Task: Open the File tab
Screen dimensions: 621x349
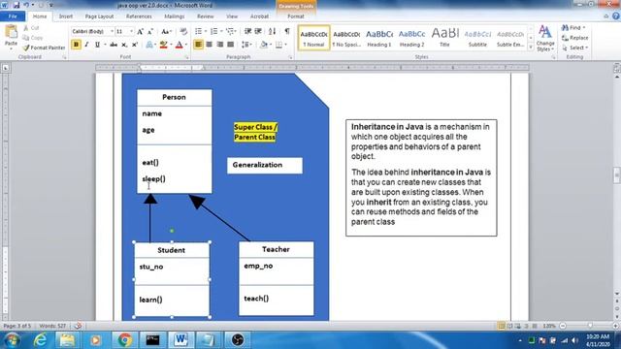Action: (13, 16)
